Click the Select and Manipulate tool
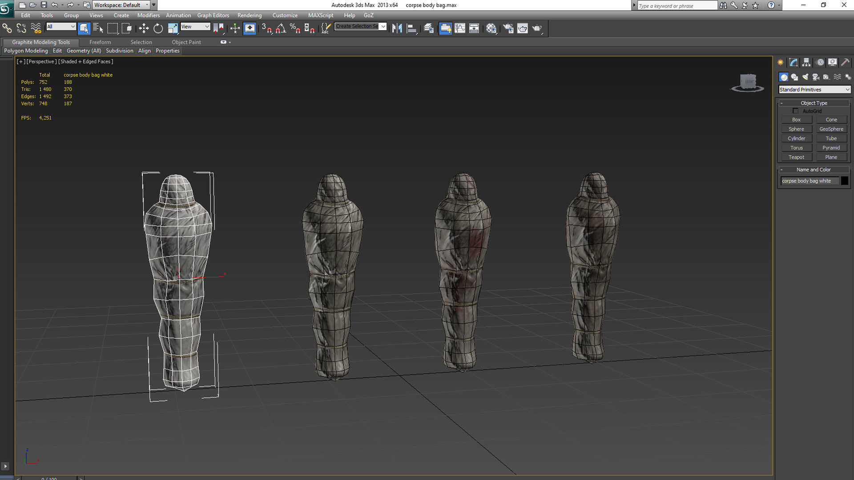 [x=235, y=28]
